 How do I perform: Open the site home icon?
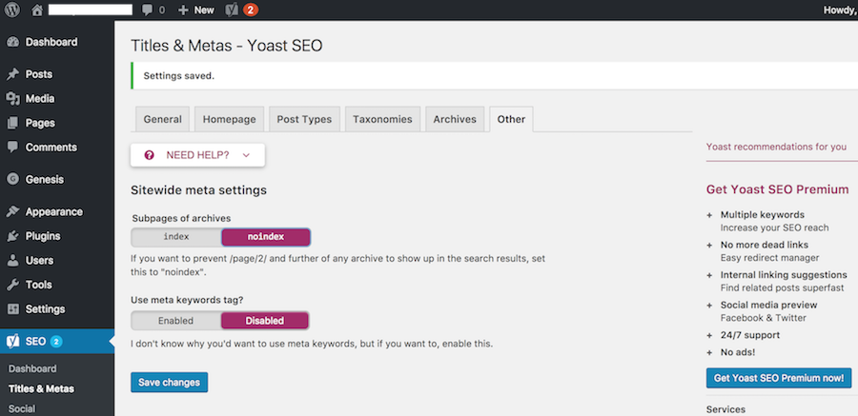36,10
